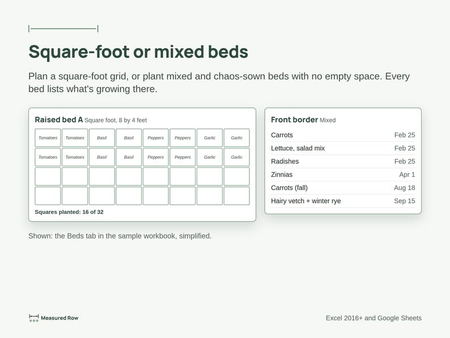The width and height of the screenshot is (450, 338).
Task: Select the 'Square-foot or mixed beds' heading
Action: click(x=138, y=52)
